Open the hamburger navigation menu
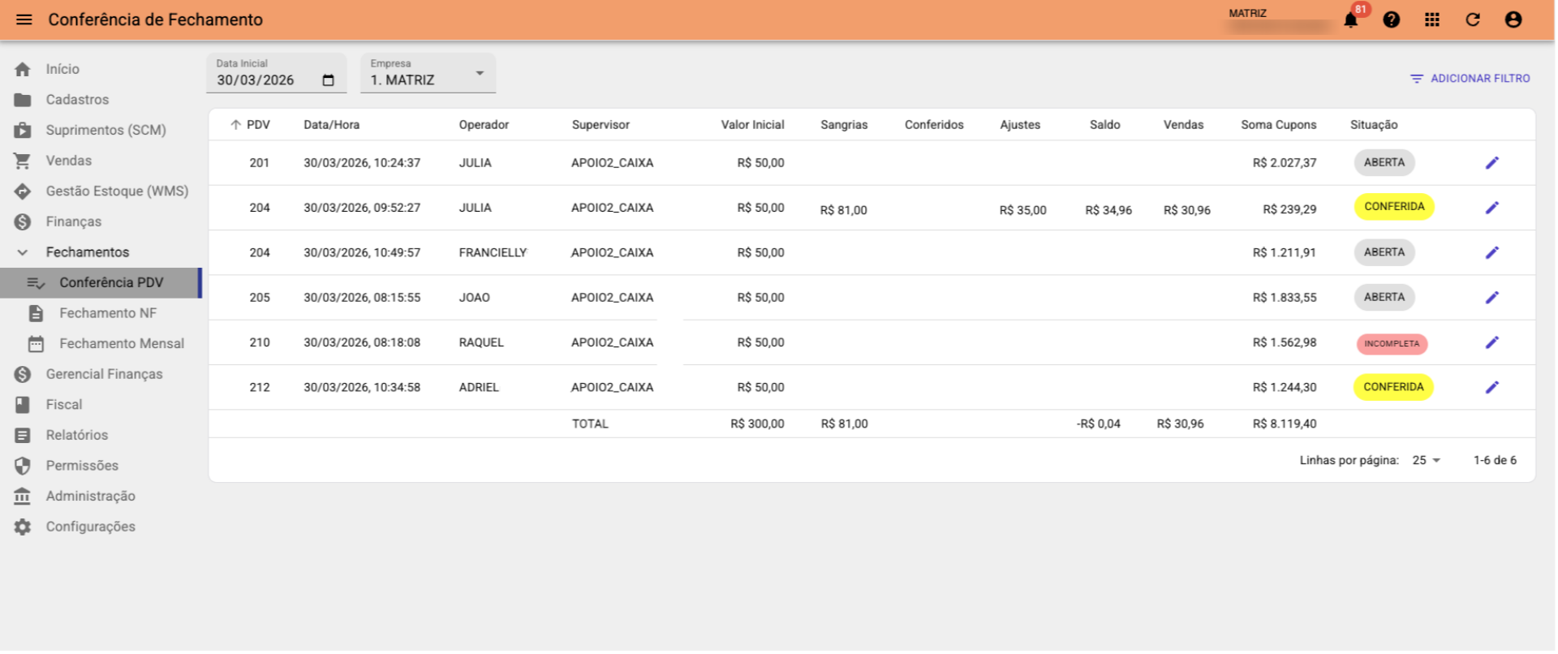Screen dimensions: 1558x654 24,19
